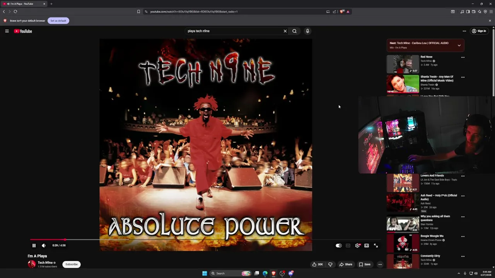The width and height of the screenshot is (495, 278).
Task: Toggle autoplay switch in player
Action: 339,246
